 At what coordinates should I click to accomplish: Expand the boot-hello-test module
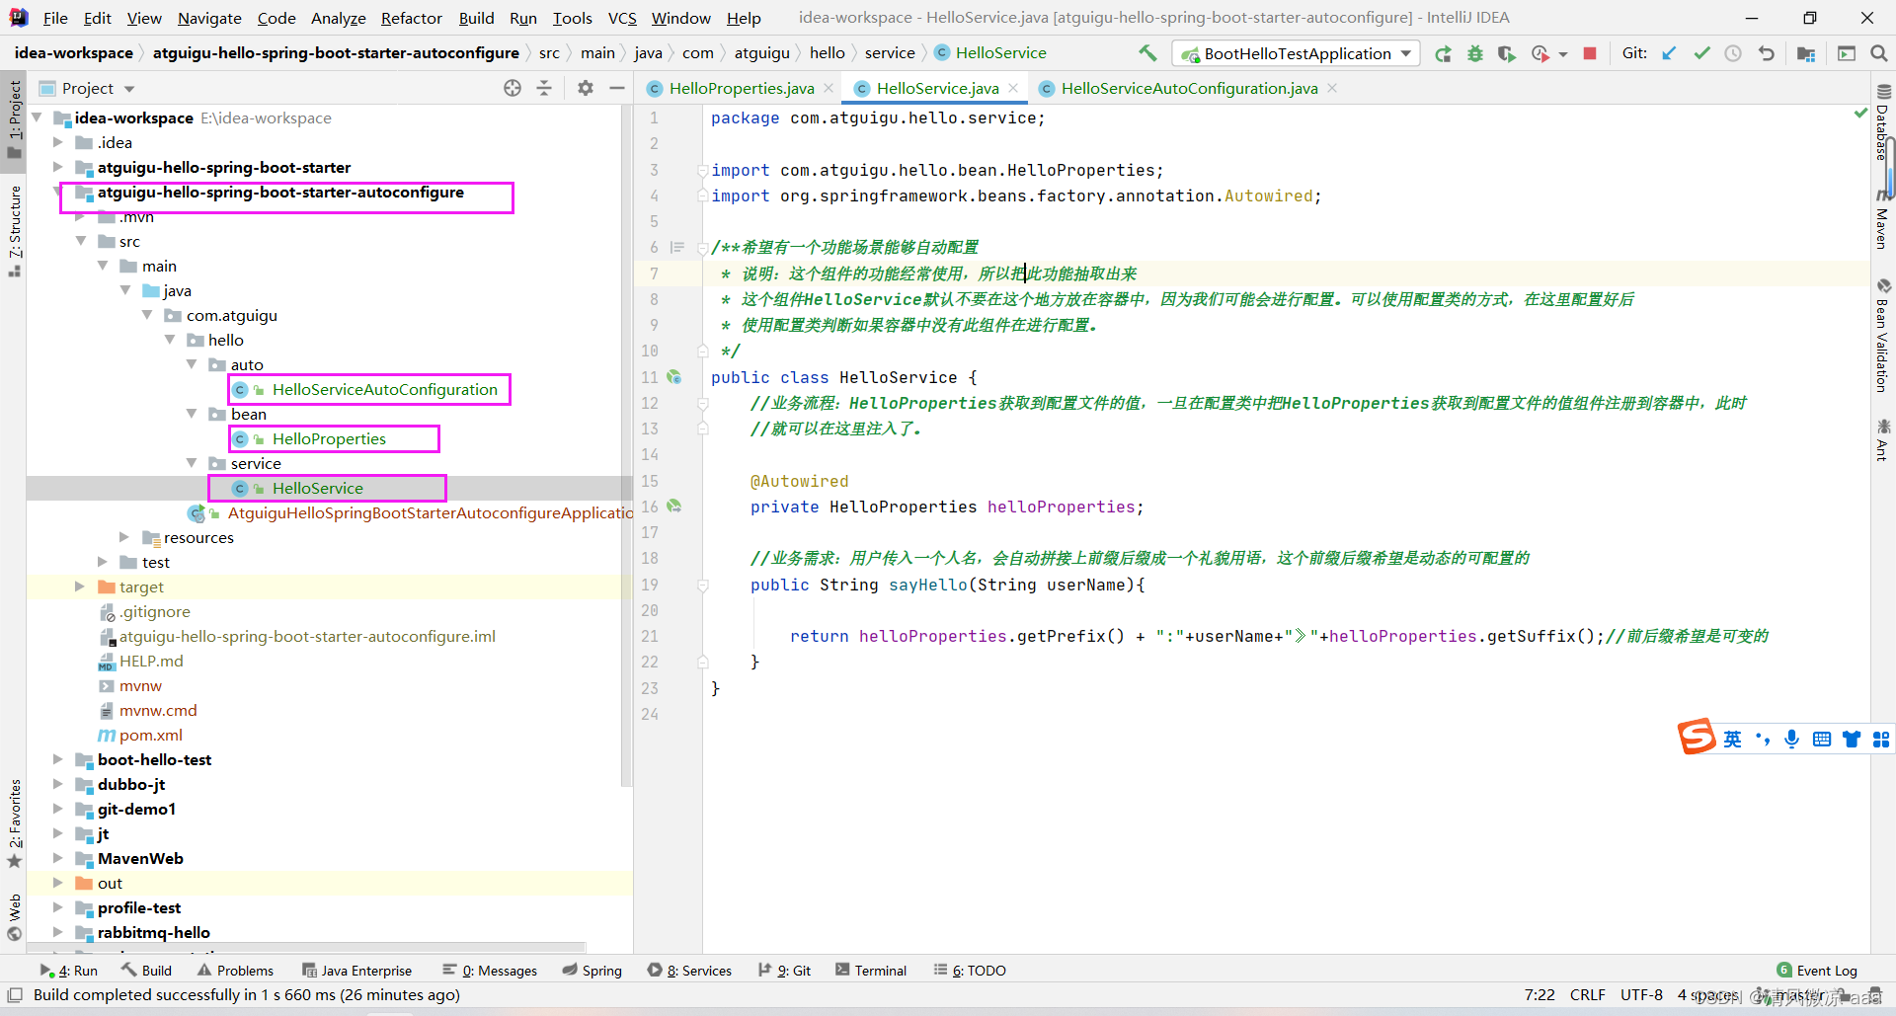tap(58, 759)
